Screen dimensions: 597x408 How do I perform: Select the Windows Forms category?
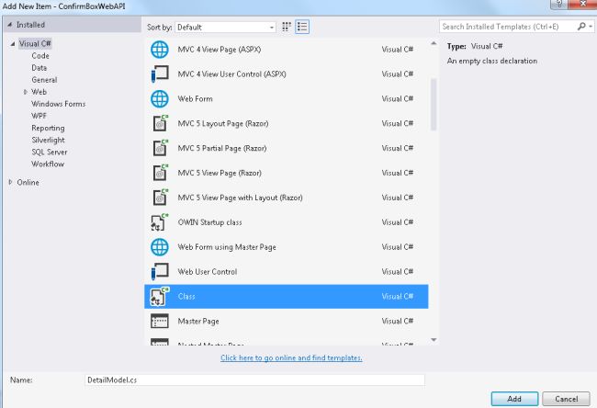click(58, 104)
